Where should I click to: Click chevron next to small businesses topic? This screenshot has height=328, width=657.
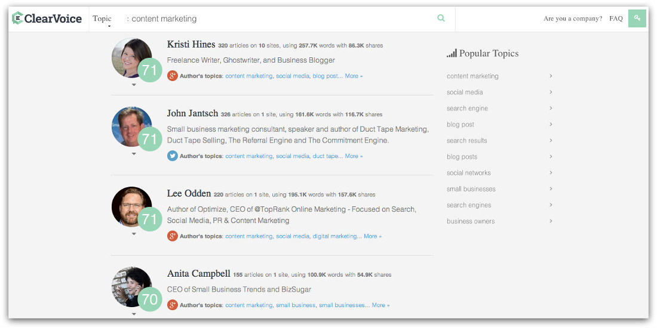click(x=551, y=188)
